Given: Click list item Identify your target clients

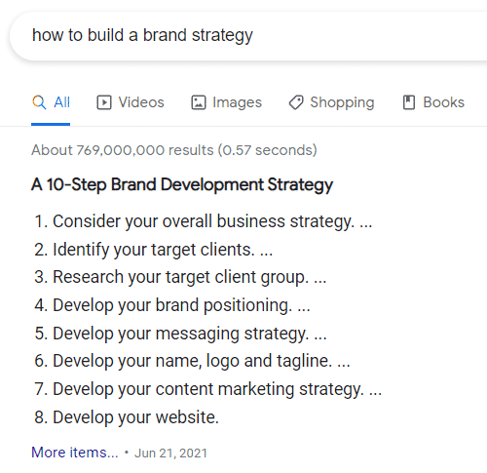Looking at the screenshot, I should (154, 250).
